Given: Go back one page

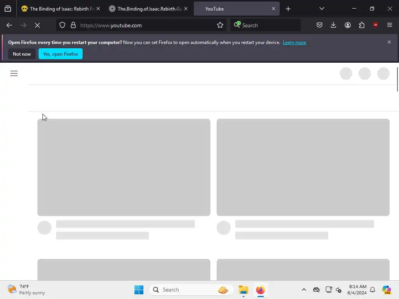Looking at the screenshot, I should [x=9, y=25].
